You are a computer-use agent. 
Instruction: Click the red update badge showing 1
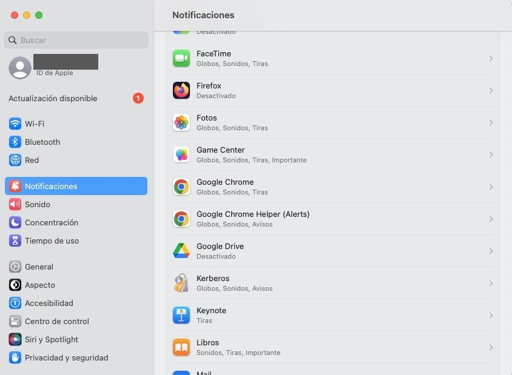pos(138,98)
